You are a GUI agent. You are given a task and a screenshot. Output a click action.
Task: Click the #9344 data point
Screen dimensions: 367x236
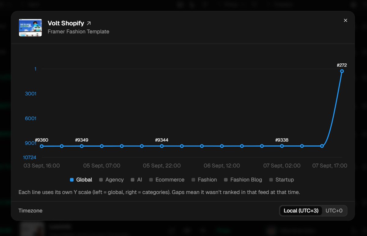point(162,146)
